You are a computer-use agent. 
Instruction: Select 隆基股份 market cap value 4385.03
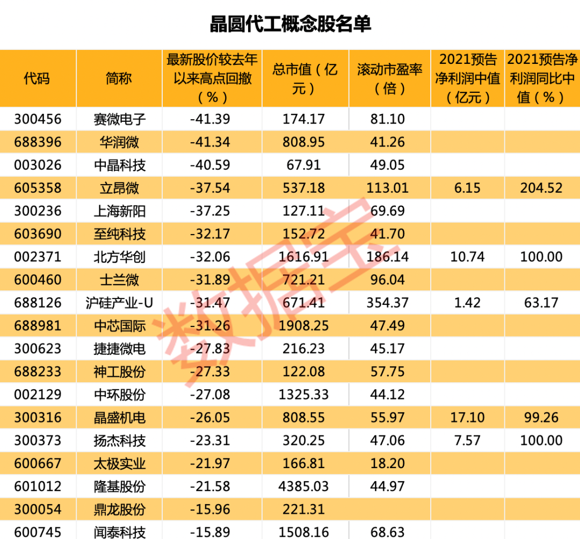coord(305,486)
